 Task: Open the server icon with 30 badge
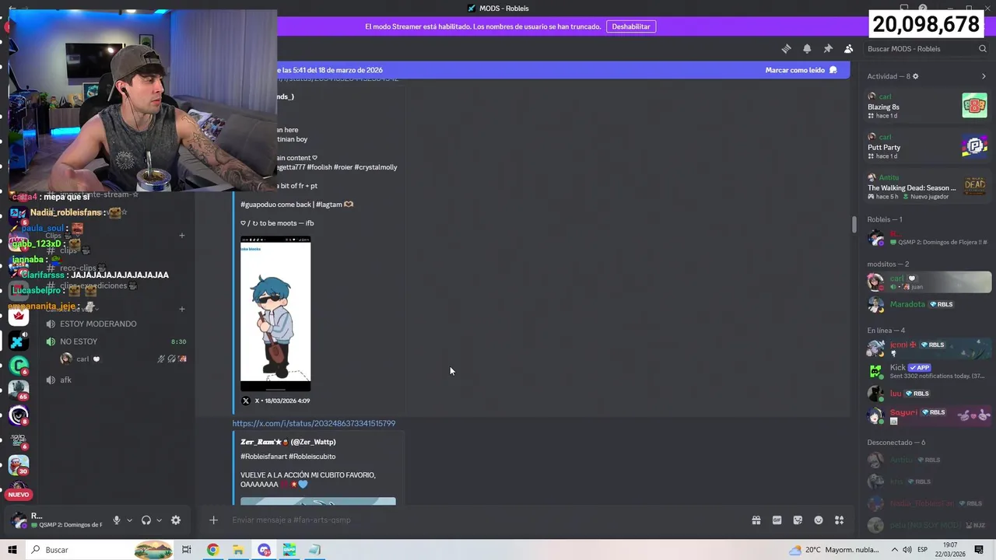[x=19, y=464]
